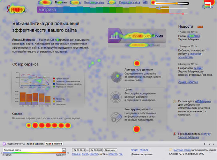Switch to Карта ссылок tab
The width and height of the screenshot is (217, 160).
click(x=35, y=144)
